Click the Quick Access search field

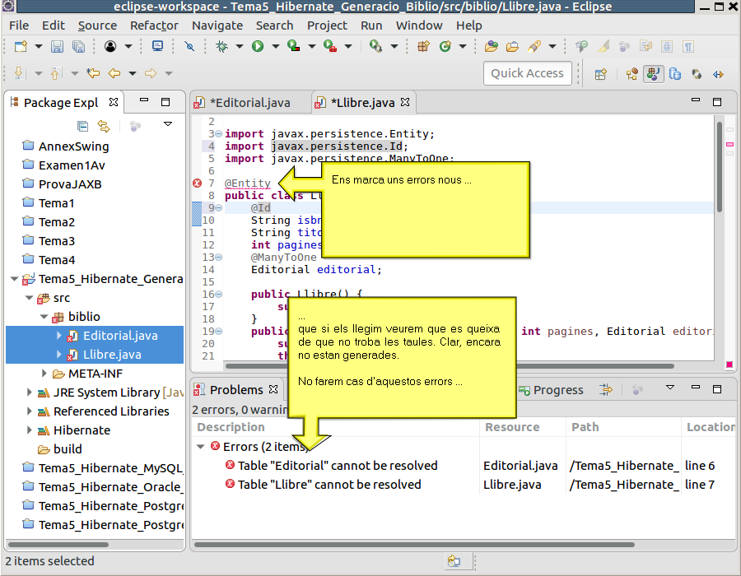coord(527,73)
